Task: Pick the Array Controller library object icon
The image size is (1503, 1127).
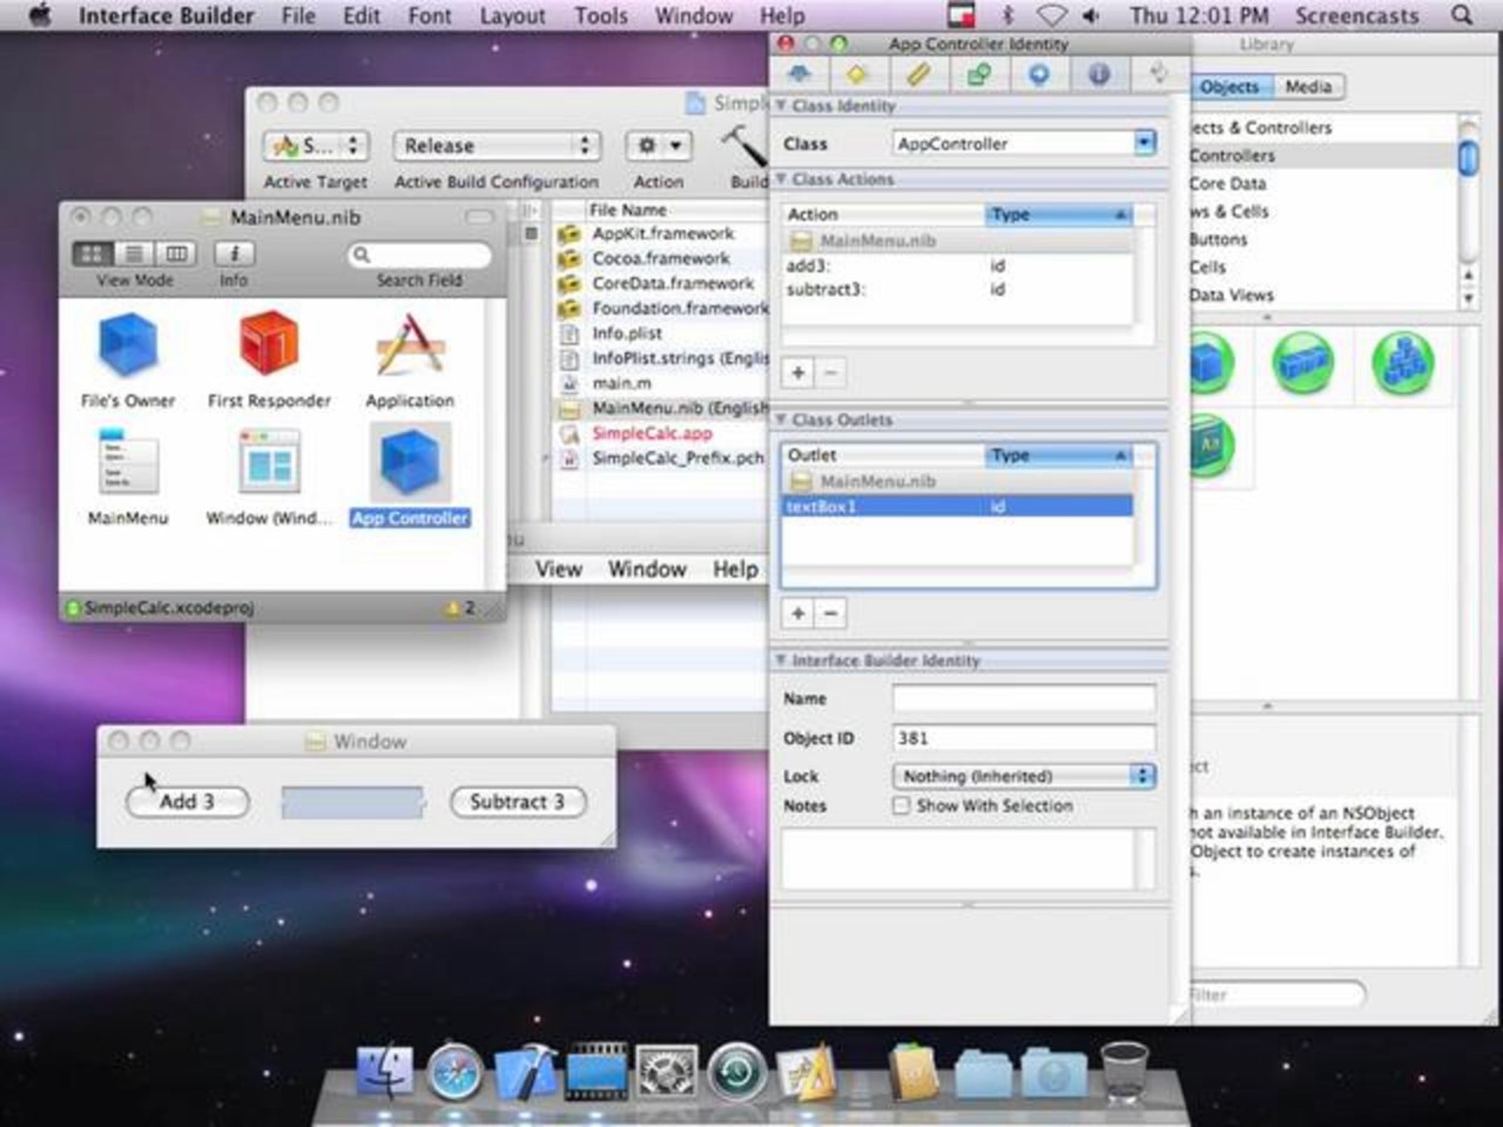Action: [x=1302, y=363]
